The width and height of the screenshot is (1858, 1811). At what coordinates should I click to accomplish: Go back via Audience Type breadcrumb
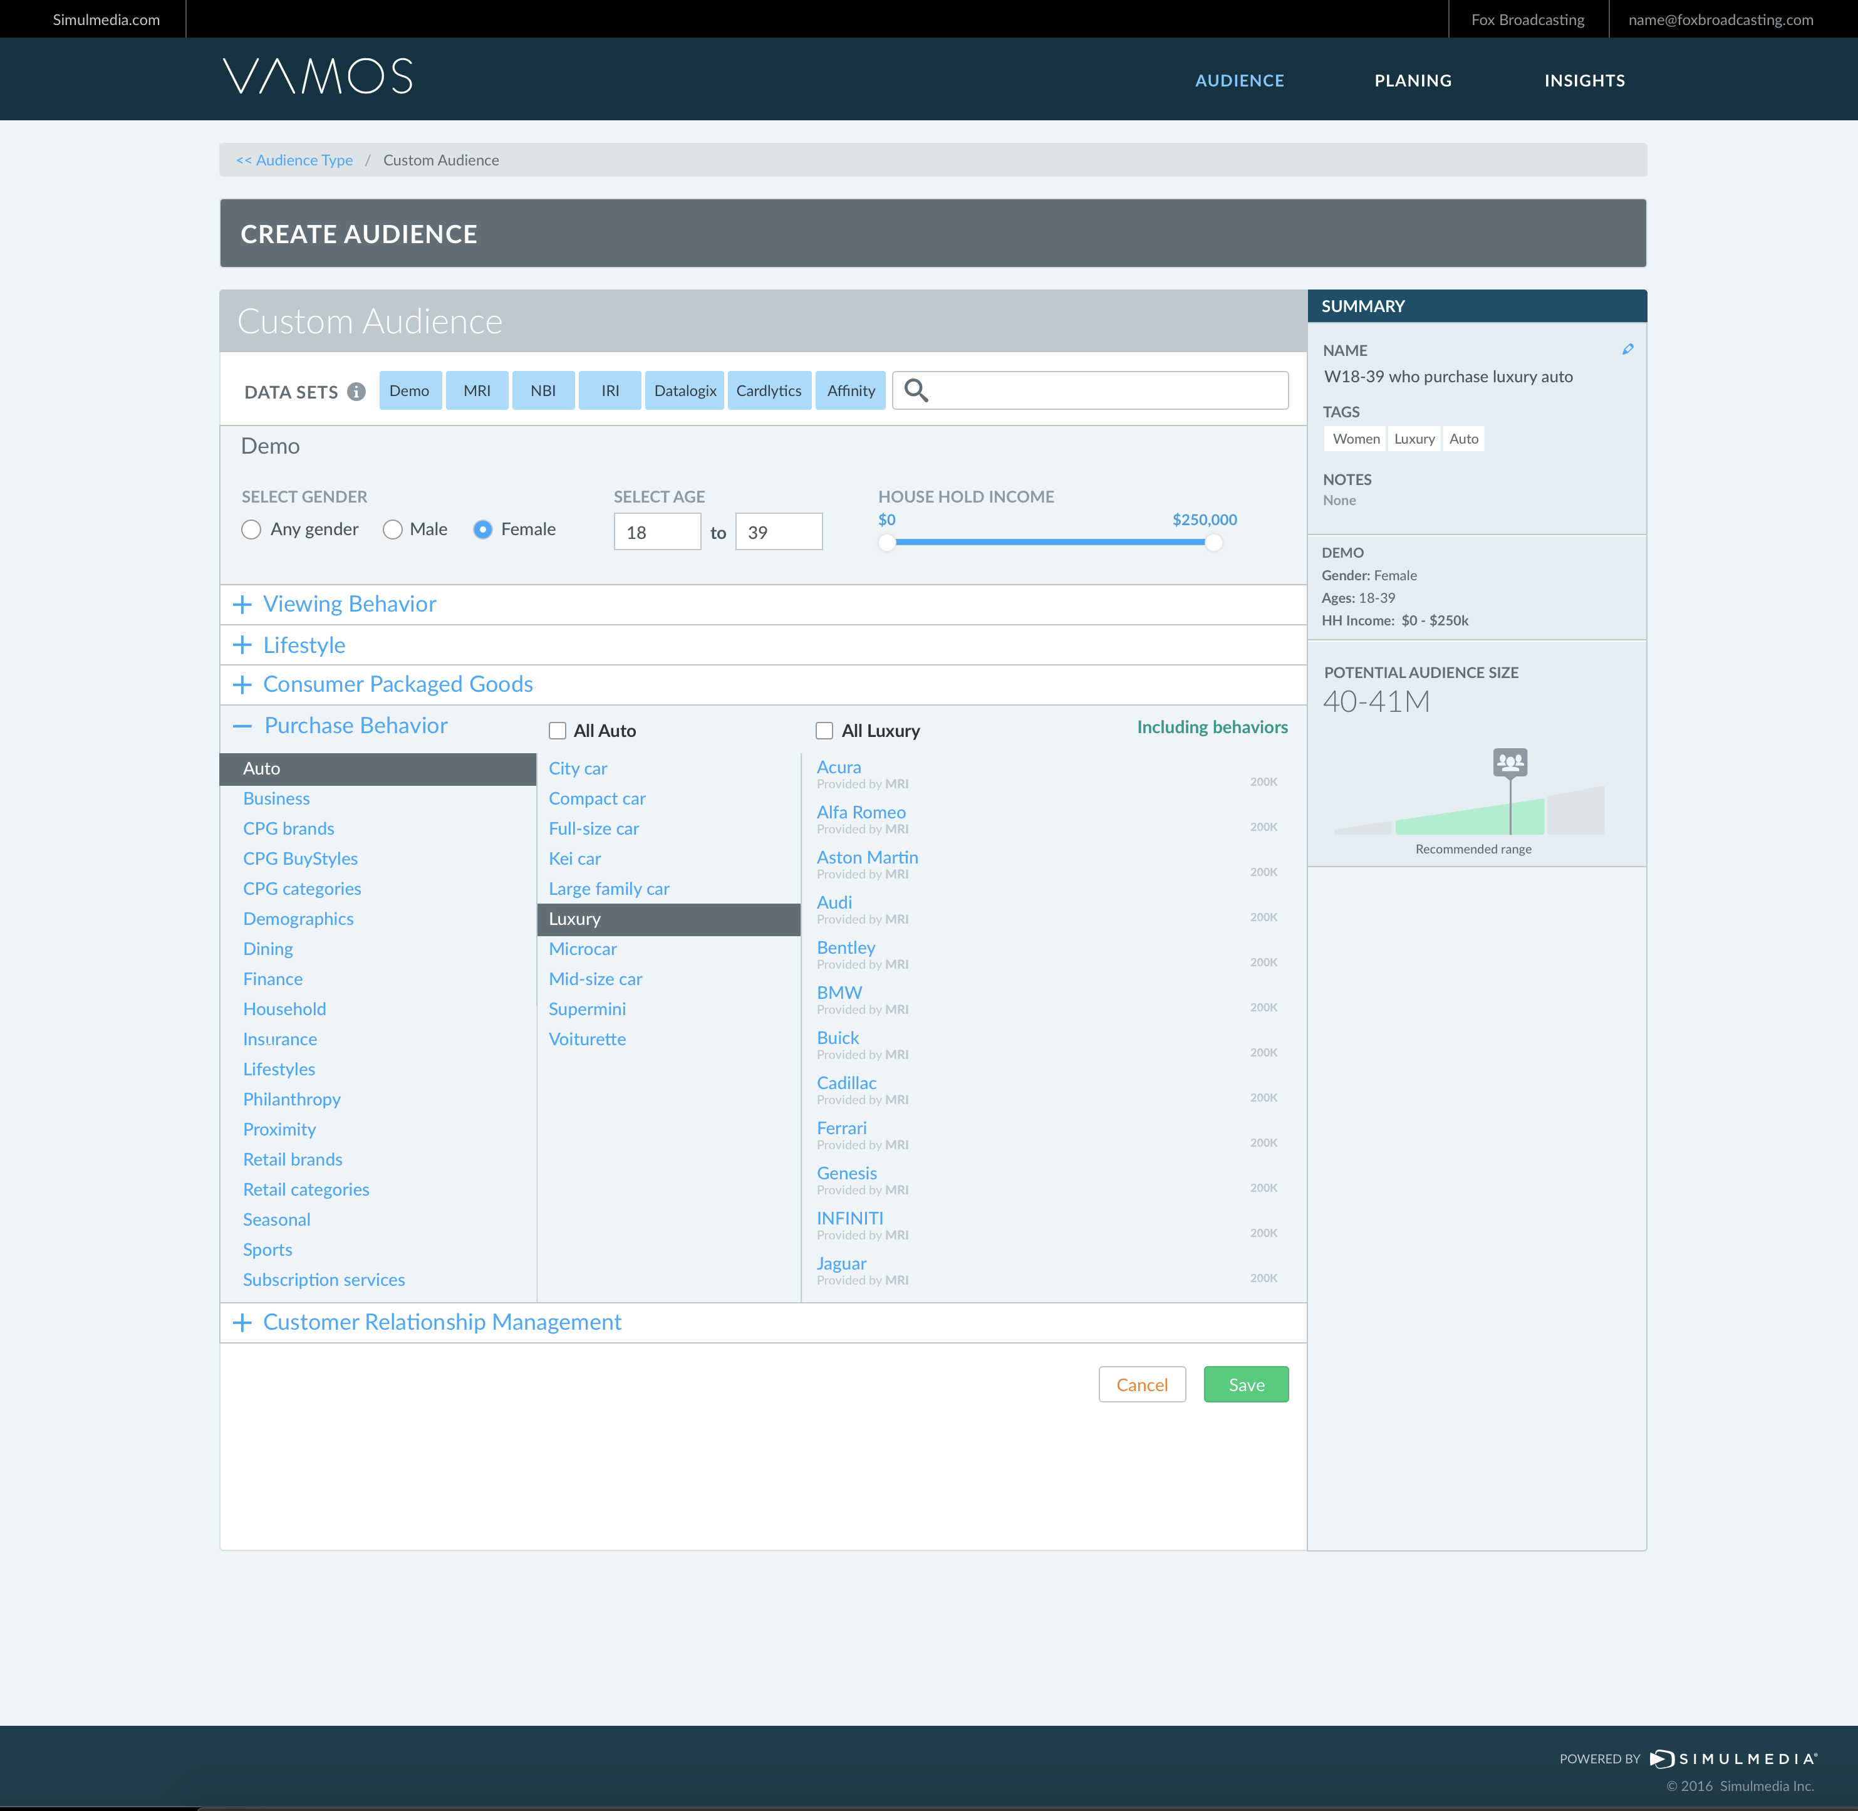(x=295, y=160)
